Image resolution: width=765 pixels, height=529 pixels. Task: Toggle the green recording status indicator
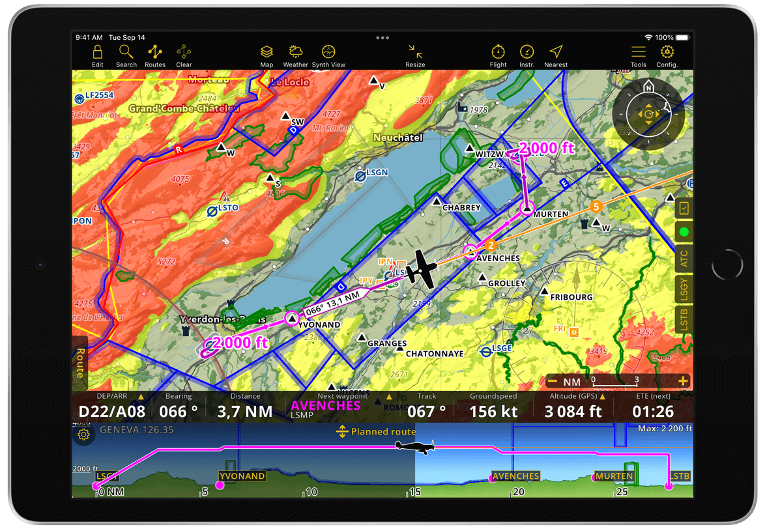pyautogui.click(x=684, y=231)
